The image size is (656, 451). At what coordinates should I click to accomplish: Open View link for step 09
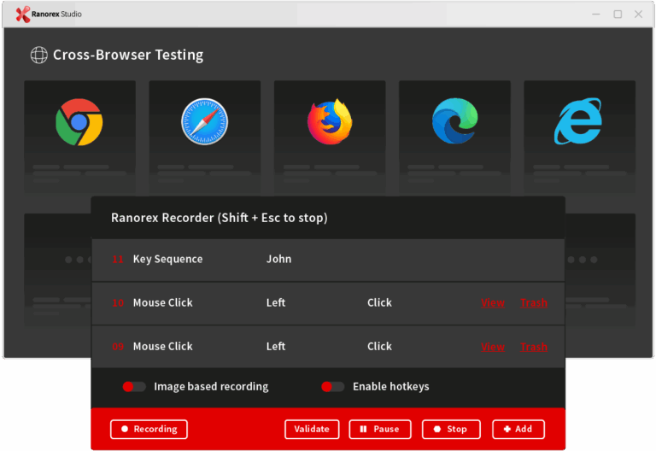(x=493, y=347)
